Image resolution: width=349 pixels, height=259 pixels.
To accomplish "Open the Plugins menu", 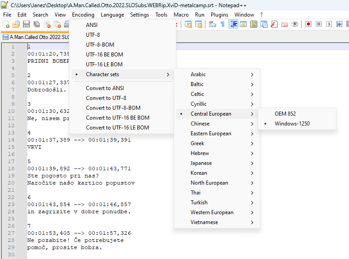I will point(219,15).
